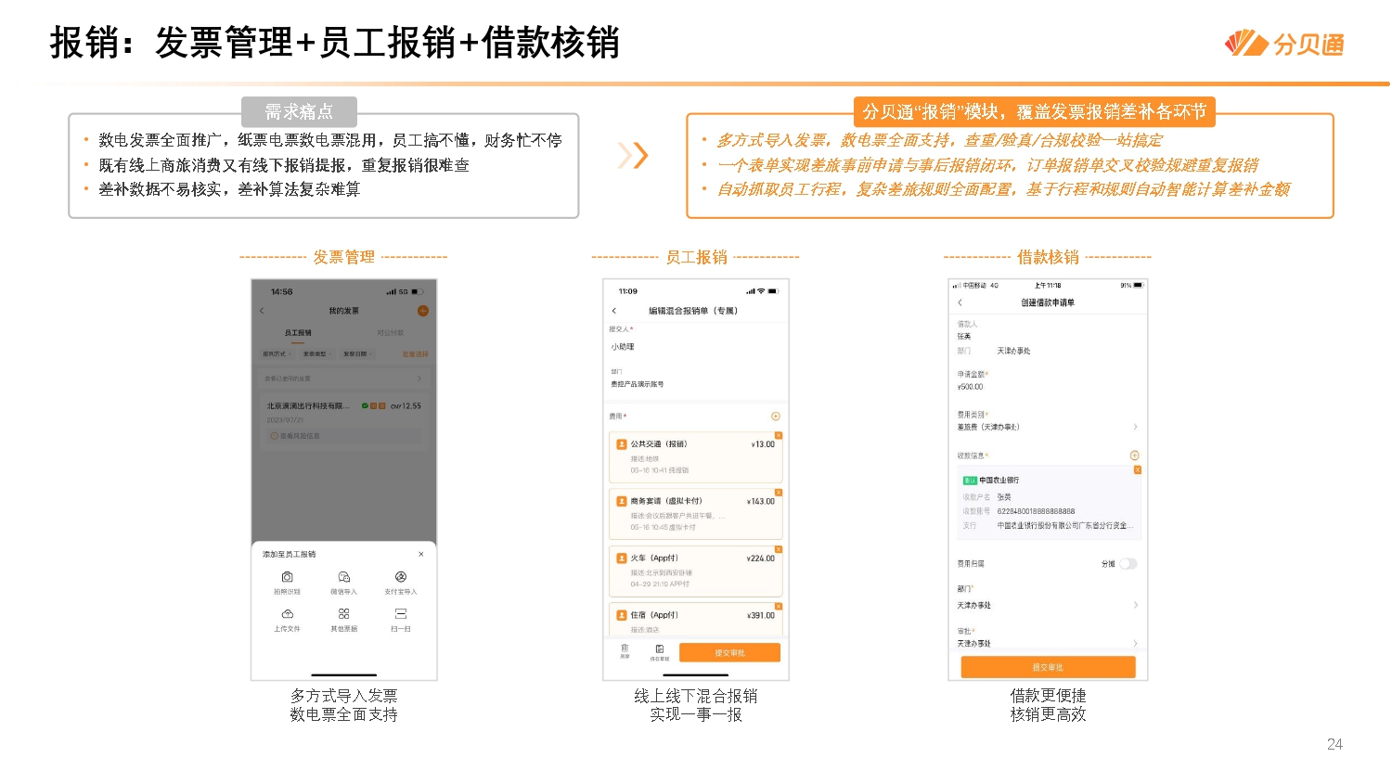Enable the 分摊 split toggle on borrow form
The height and width of the screenshot is (783, 1392).
click(1128, 563)
